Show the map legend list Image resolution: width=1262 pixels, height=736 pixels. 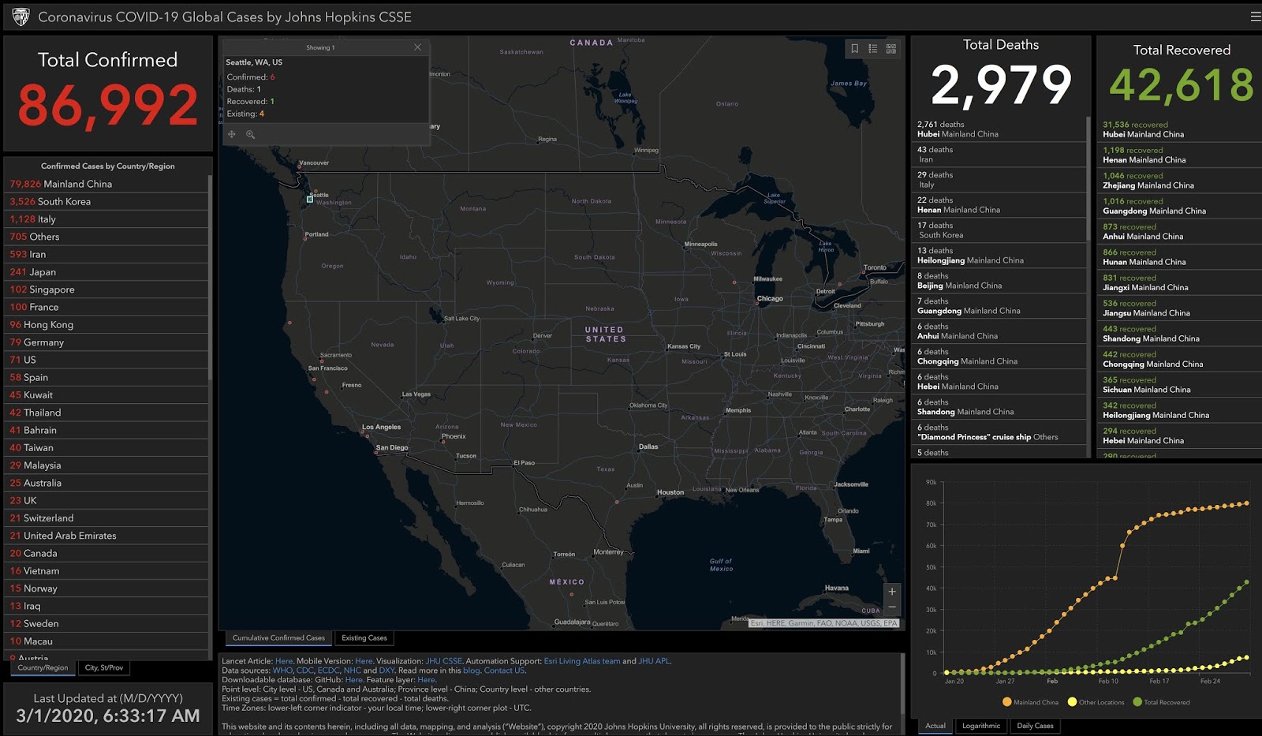click(873, 49)
